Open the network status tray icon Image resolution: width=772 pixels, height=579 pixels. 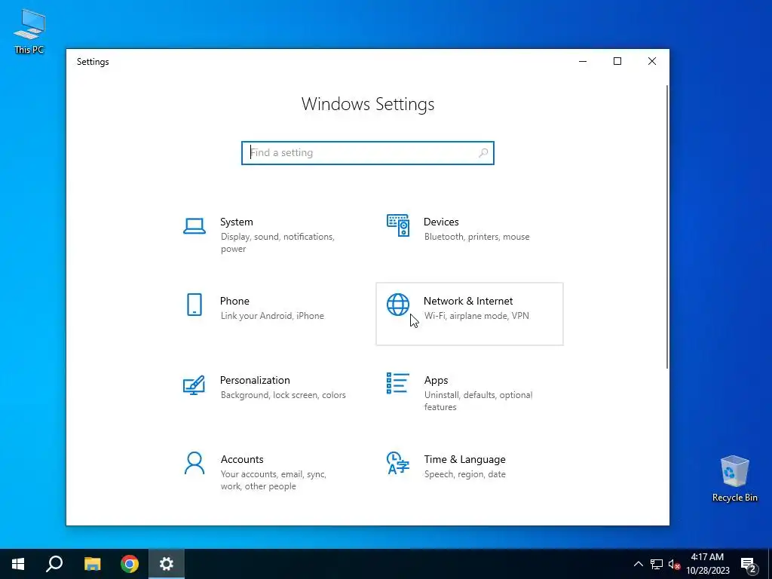point(657,564)
